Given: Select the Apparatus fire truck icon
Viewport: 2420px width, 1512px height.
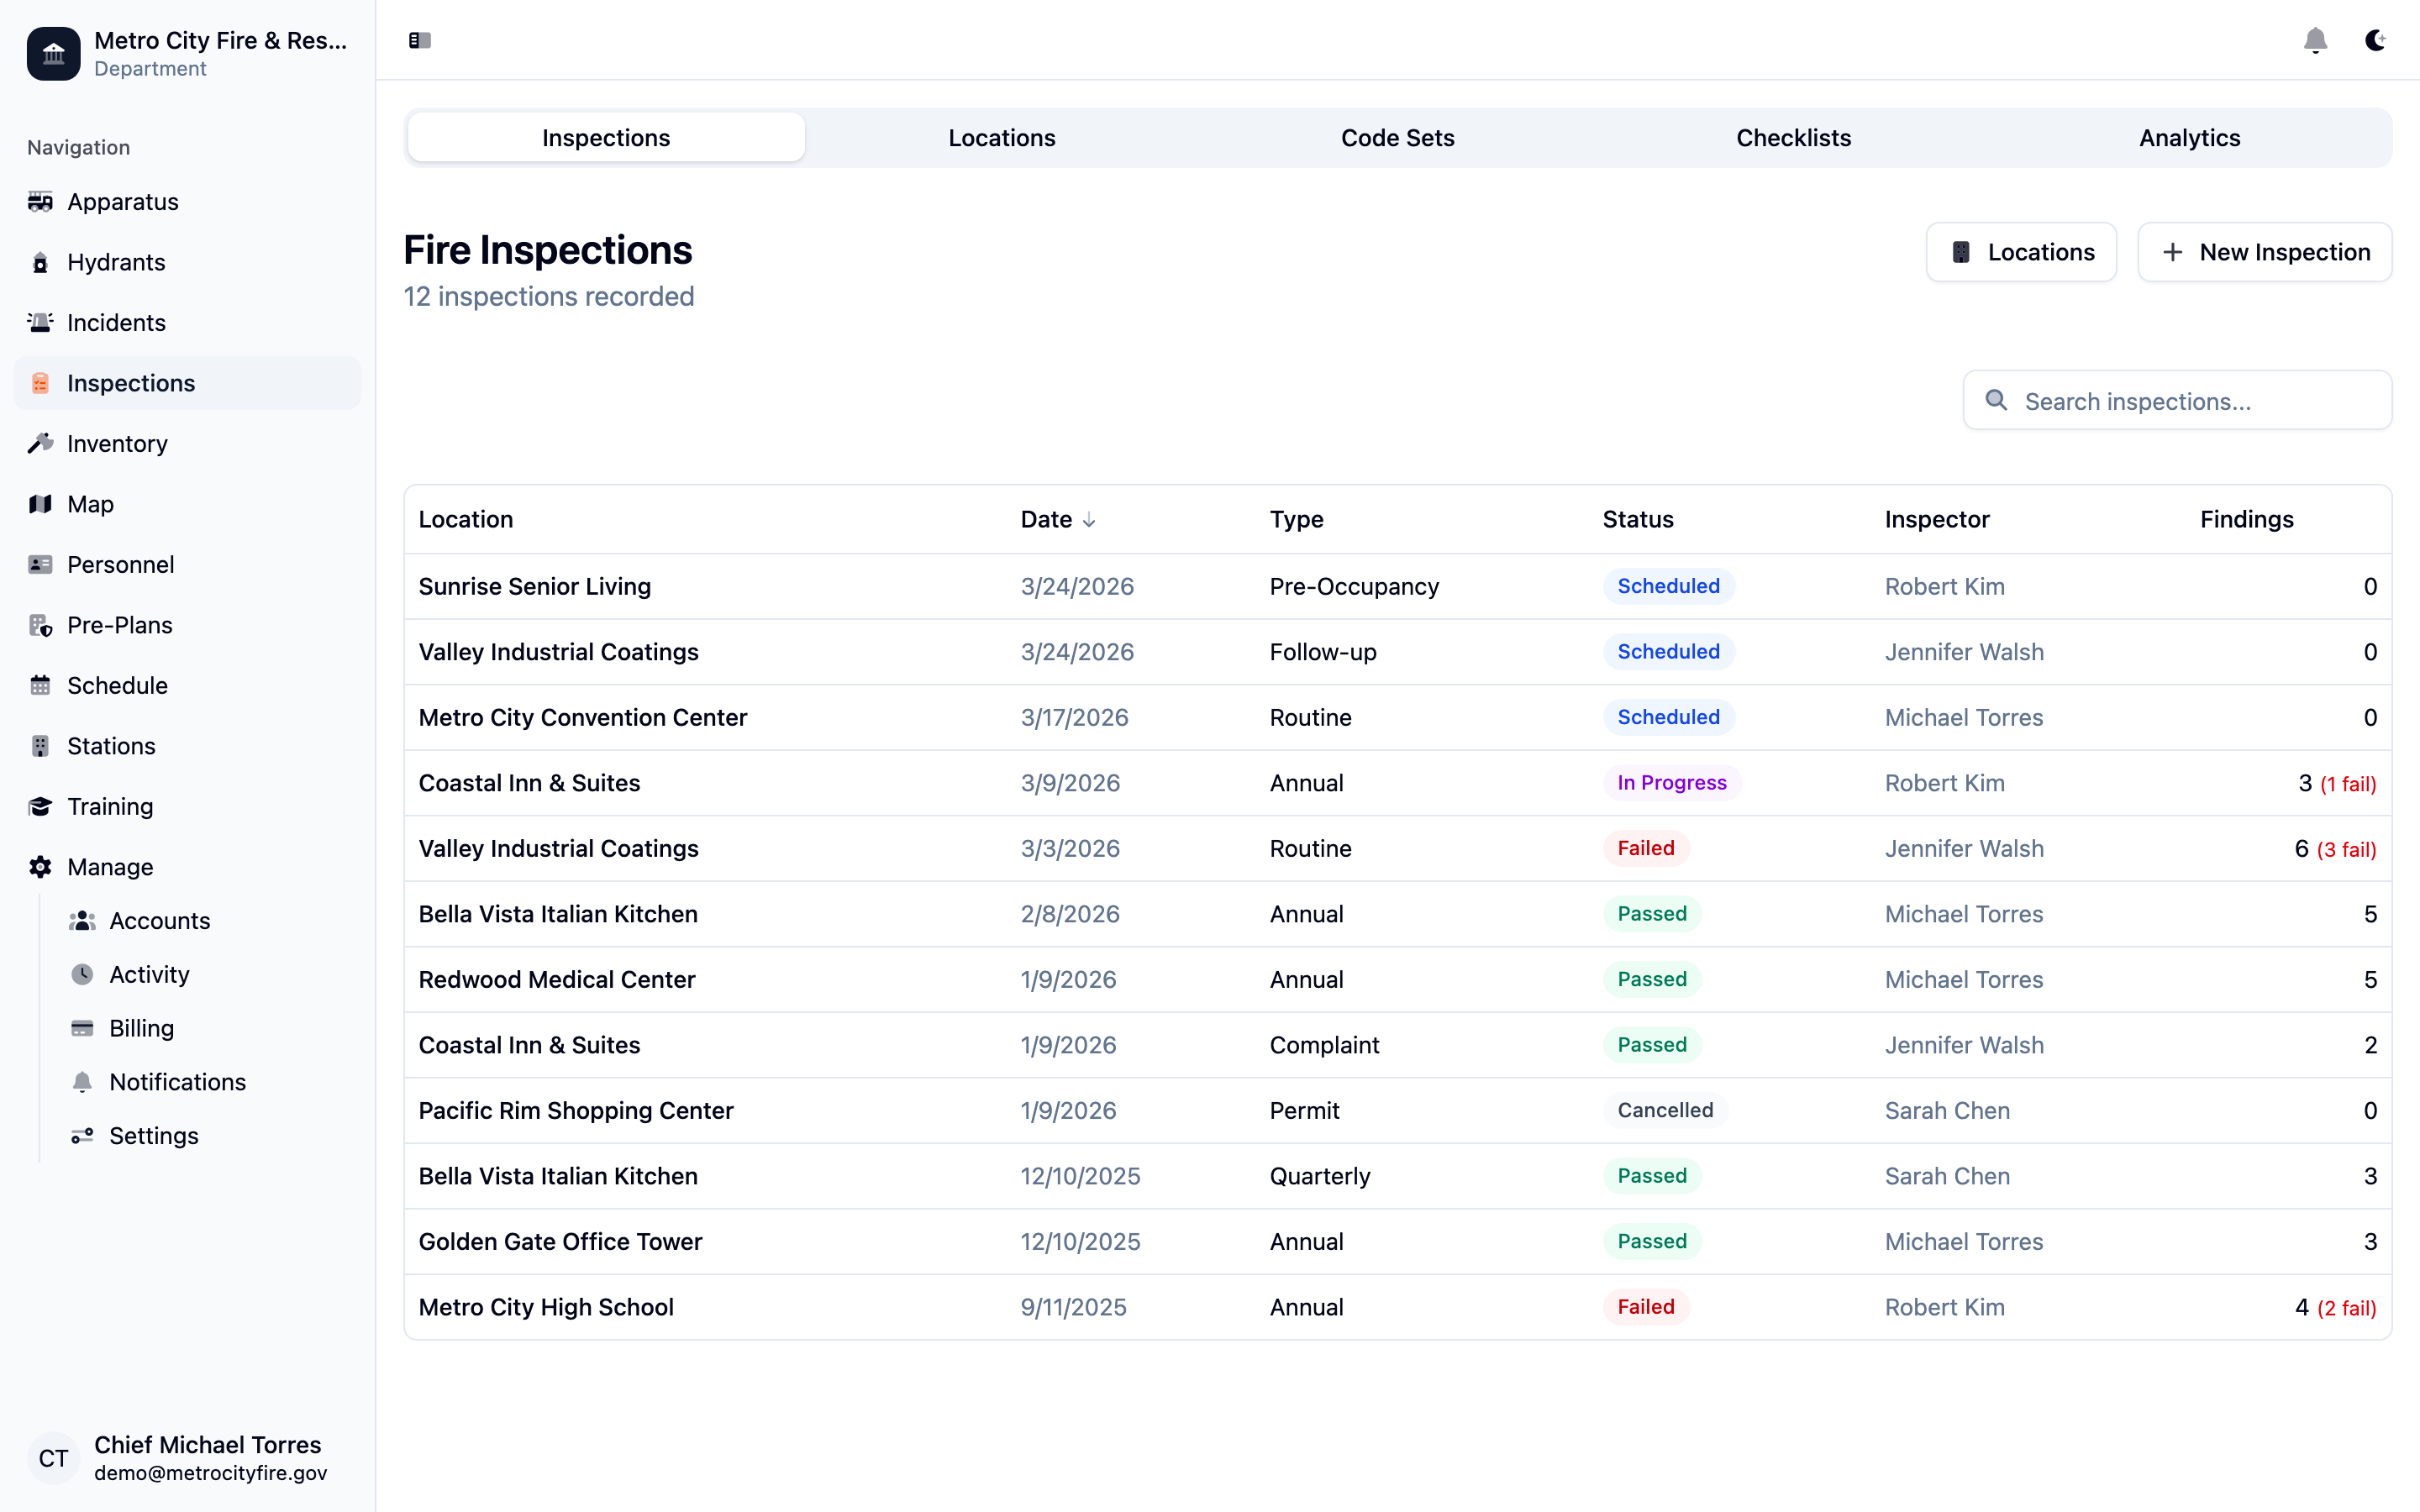Looking at the screenshot, I should click(40, 201).
